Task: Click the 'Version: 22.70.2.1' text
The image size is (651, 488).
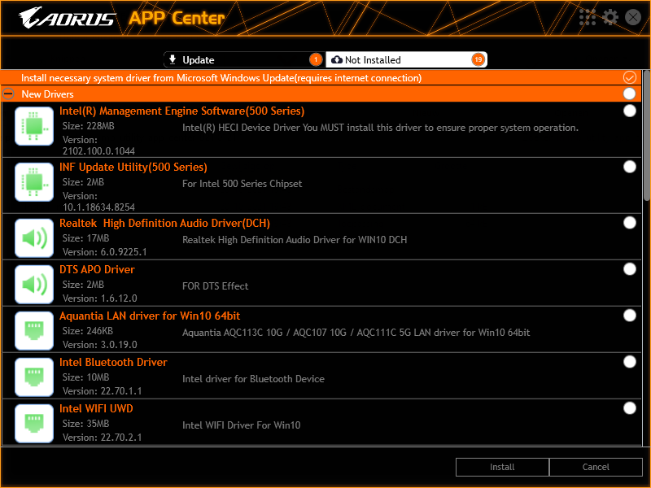Action: click(x=103, y=438)
